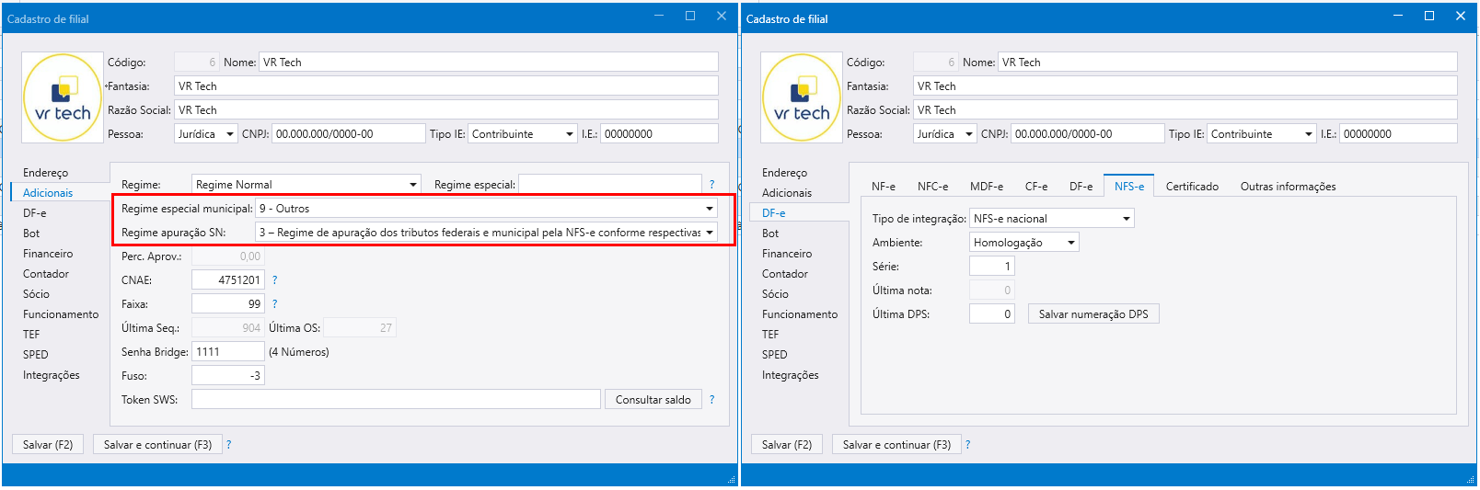Switch to the Certificado tab
Viewport: 1480px width, 490px height.
coord(1191,187)
